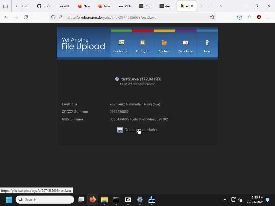275x206 pixels.
Task: Close the active Yet Another File Upload tab
Action: (x=192, y=6)
